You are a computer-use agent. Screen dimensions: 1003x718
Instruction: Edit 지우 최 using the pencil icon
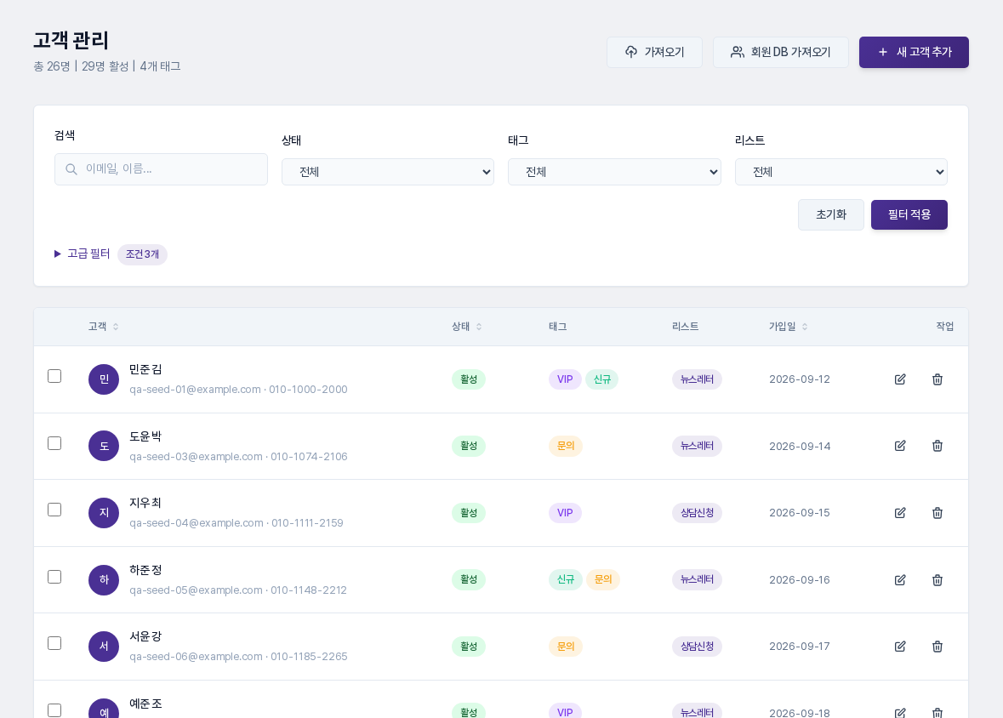coord(900,513)
